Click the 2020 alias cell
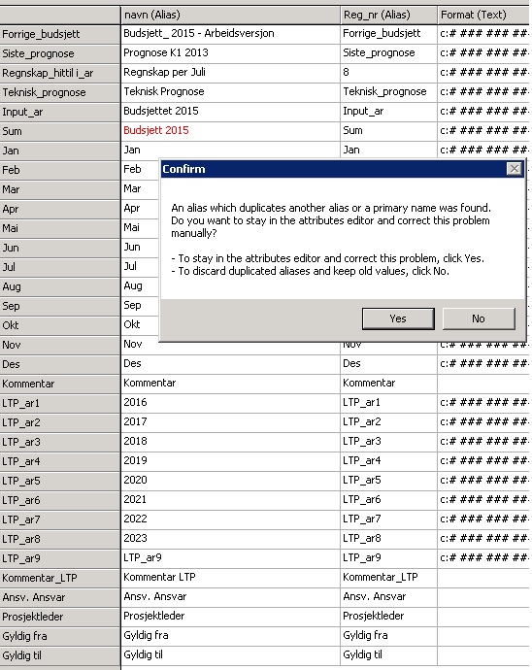 coord(231,481)
